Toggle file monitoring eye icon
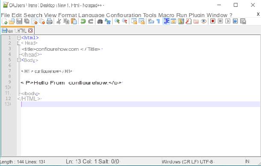The height and width of the screenshot is (166, 261). pos(204,21)
